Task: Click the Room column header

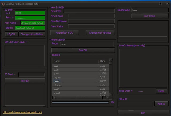Action: click(x=75, y=61)
